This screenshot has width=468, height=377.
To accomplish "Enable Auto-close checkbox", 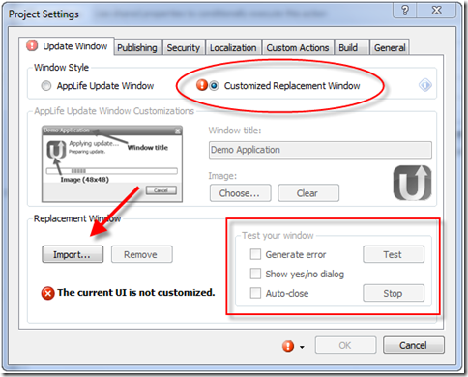I will click(x=255, y=293).
